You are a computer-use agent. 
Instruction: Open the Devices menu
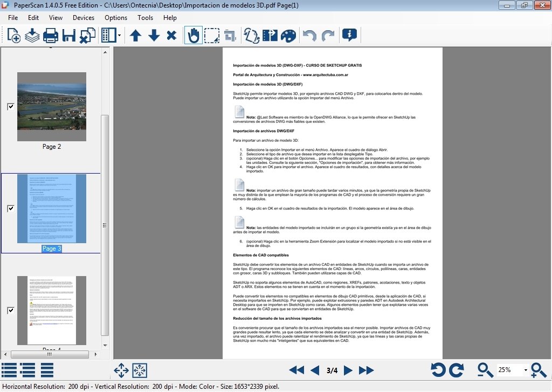(x=84, y=18)
